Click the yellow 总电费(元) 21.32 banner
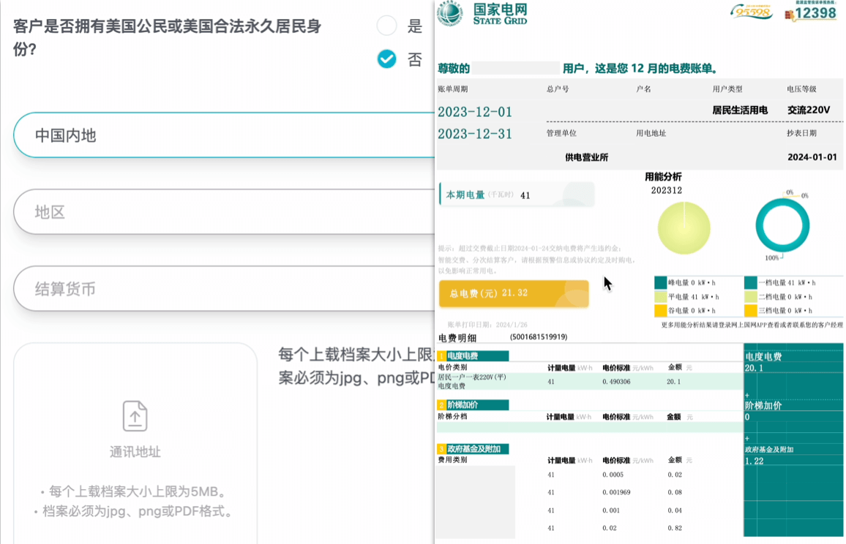Viewport: 846px width, 544px height. point(514,293)
